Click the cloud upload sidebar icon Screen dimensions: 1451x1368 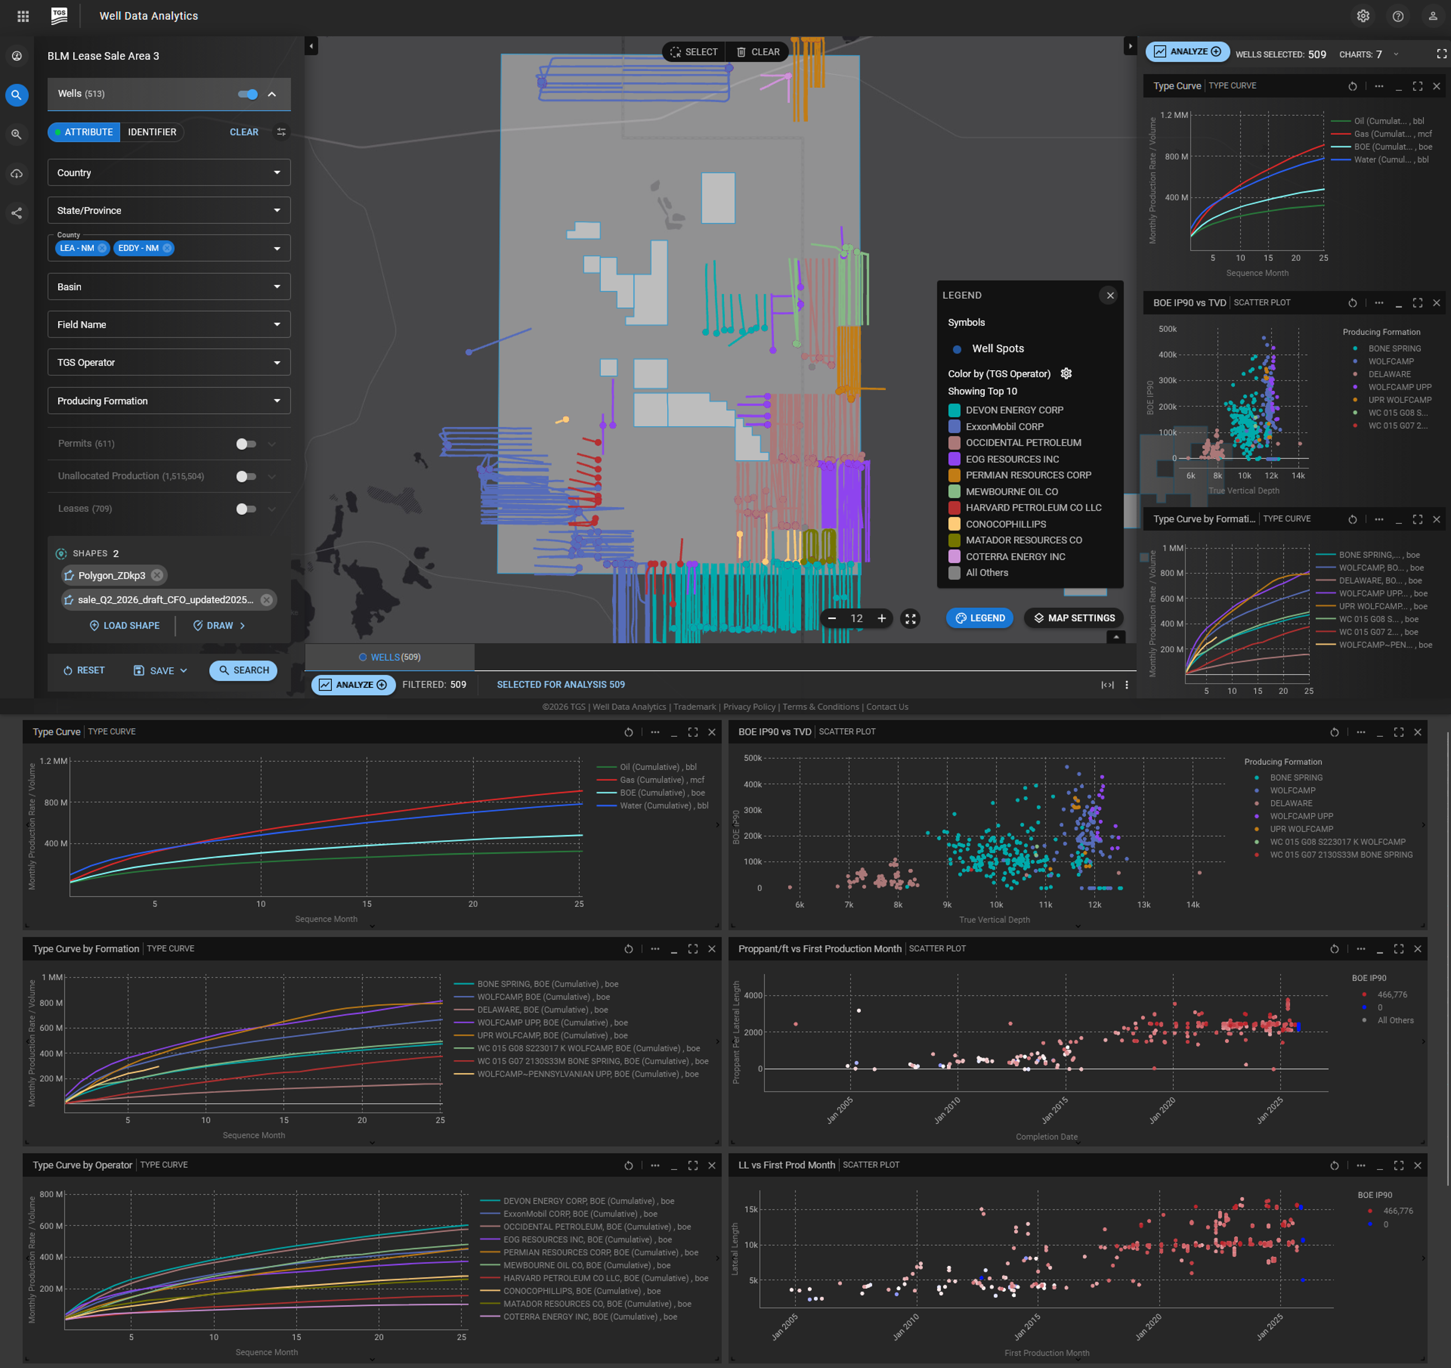(16, 174)
